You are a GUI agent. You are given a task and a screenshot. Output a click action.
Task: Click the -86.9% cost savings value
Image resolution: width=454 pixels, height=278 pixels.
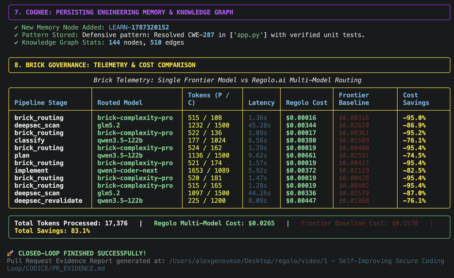(x=415, y=125)
